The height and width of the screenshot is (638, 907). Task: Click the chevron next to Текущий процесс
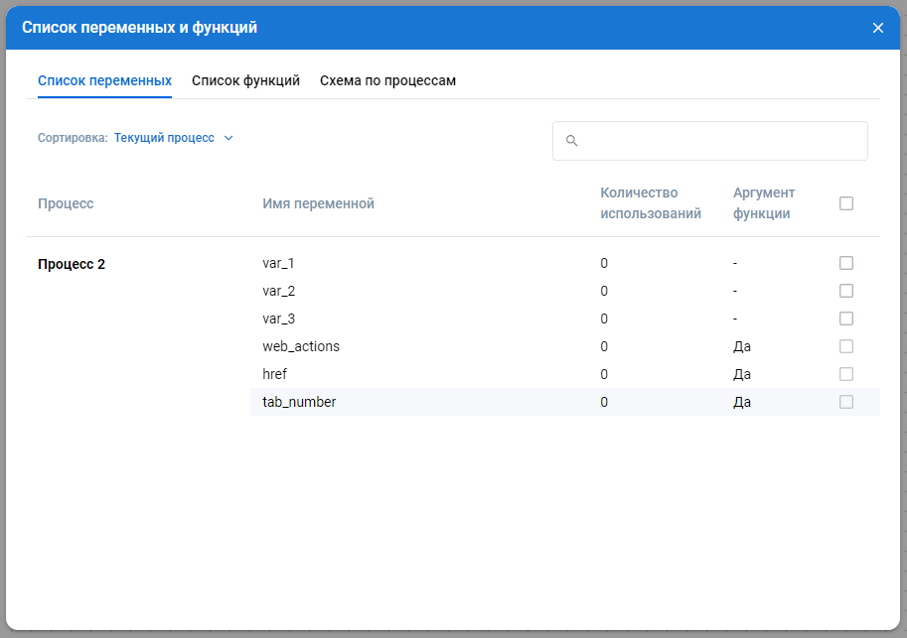point(228,138)
